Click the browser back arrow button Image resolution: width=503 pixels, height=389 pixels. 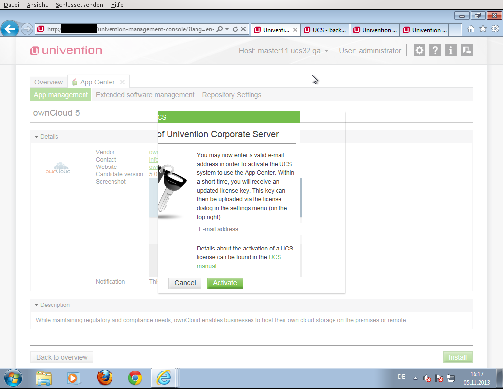click(x=10, y=29)
